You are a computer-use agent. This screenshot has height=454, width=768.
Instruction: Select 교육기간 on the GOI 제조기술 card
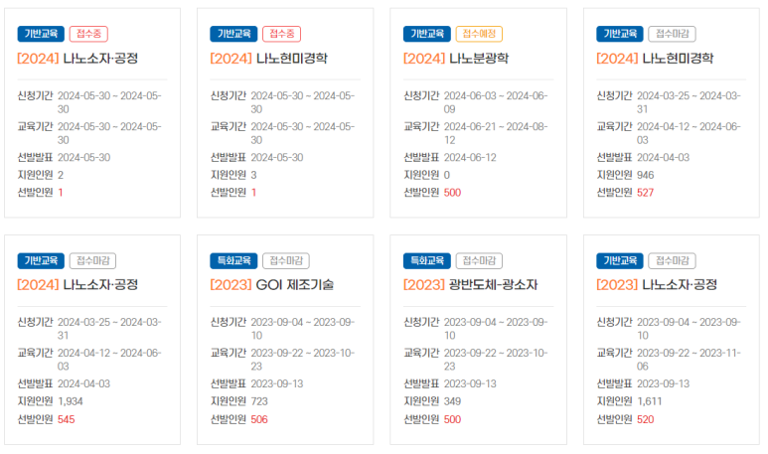(303, 360)
